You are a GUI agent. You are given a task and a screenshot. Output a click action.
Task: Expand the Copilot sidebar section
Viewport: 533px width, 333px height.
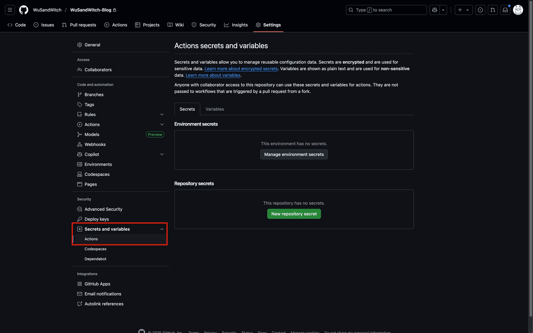[x=162, y=154]
